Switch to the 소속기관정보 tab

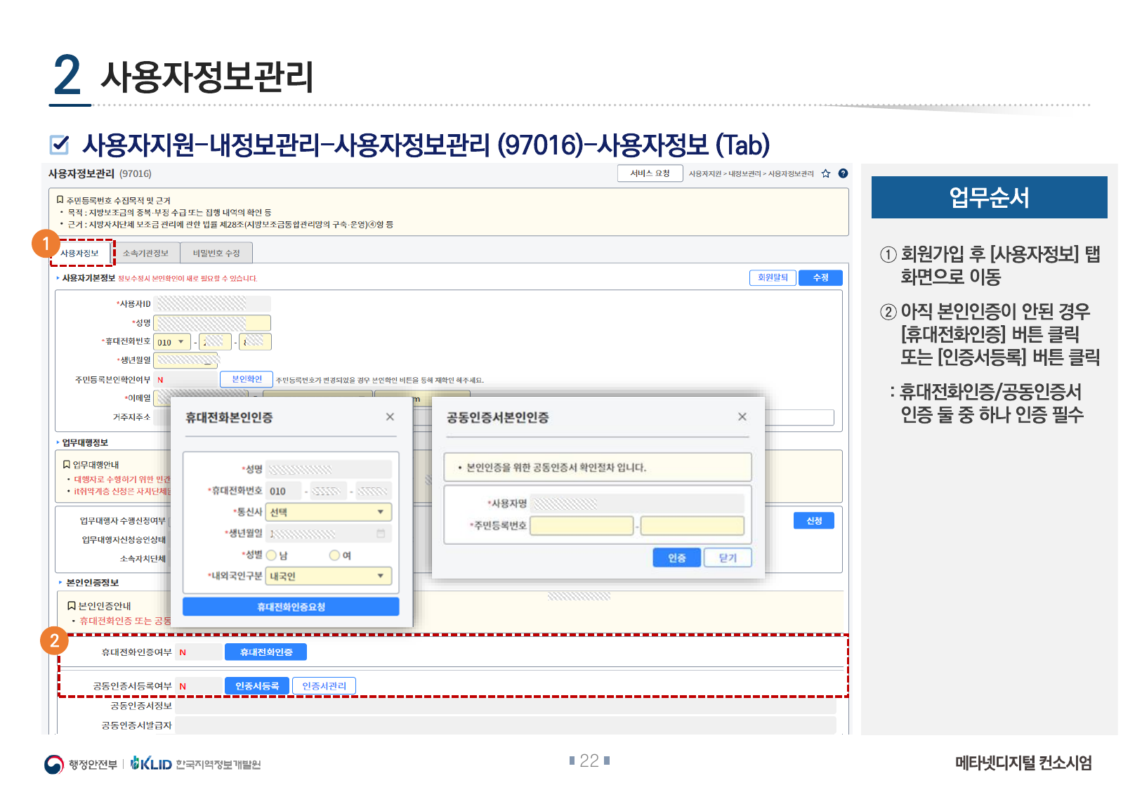(x=145, y=254)
